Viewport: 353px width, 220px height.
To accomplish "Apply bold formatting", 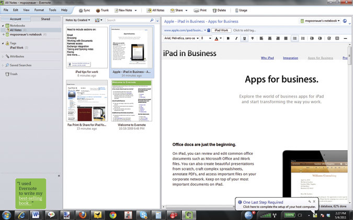I will 228,39.
